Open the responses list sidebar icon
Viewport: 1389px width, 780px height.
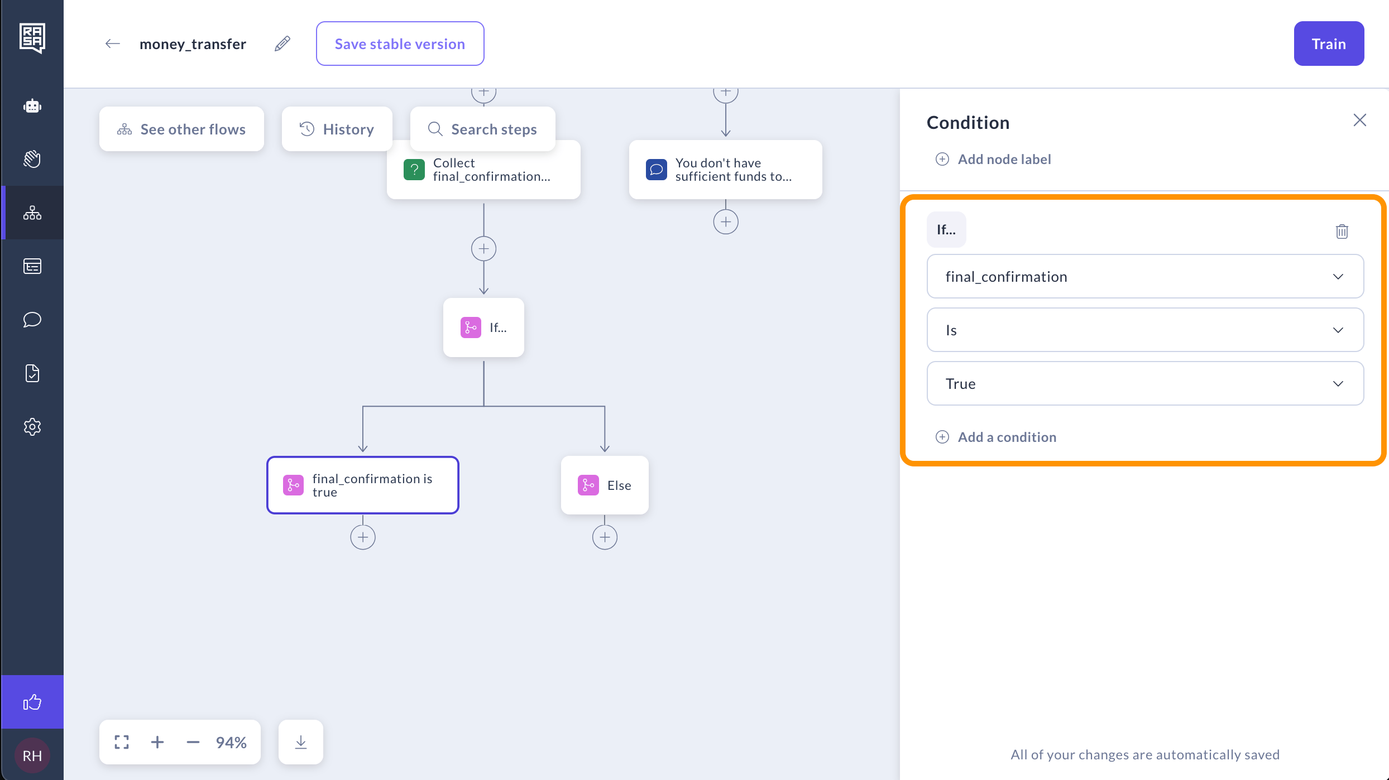click(32, 266)
